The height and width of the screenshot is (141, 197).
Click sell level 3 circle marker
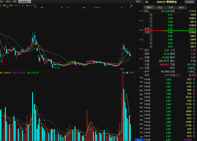pos(151,22)
